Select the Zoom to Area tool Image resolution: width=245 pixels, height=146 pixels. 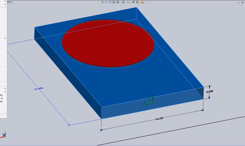106,2
